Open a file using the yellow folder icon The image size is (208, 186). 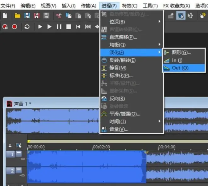(17, 16)
